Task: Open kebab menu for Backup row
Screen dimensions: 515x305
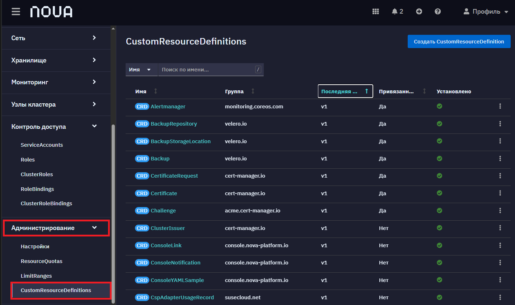Action: (x=500, y=159)
